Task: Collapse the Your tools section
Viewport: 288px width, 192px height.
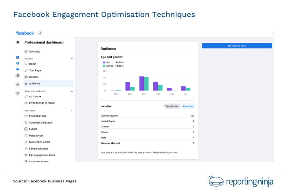Action: tap(72, 110)
